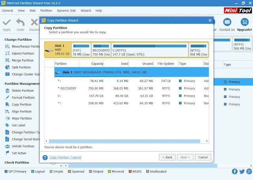The height and width of the screenshot is (180, 253).
Task: Open the View menu
Action: tap(21, 11)
